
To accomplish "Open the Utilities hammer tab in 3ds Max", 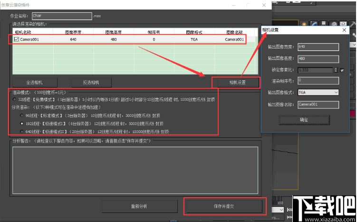I will pos(353,24).
